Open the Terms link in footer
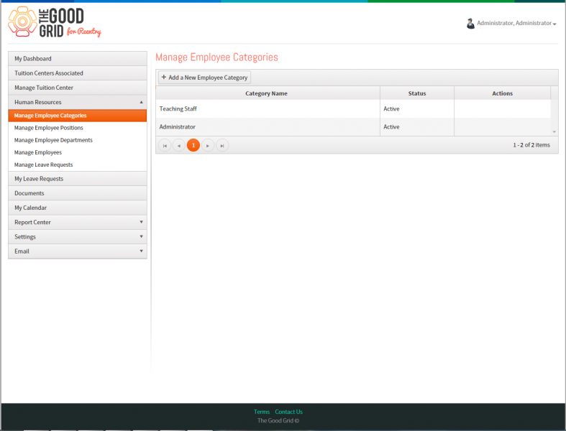The width and height of the screenshot is (566, 431). (261, 412)
